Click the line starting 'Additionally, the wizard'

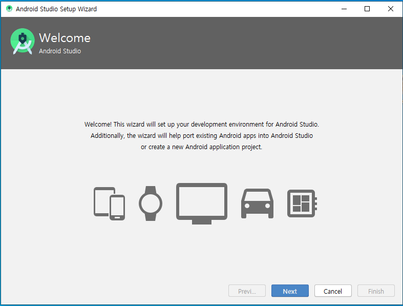[202, 136]
